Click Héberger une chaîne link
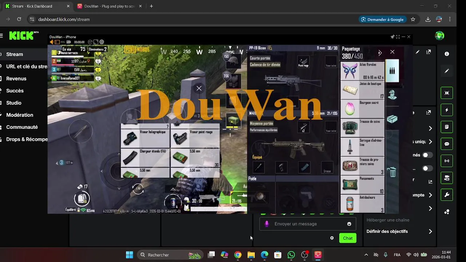Screen dimensions: 466x262 pyautogui.click(x=388, y=220)
